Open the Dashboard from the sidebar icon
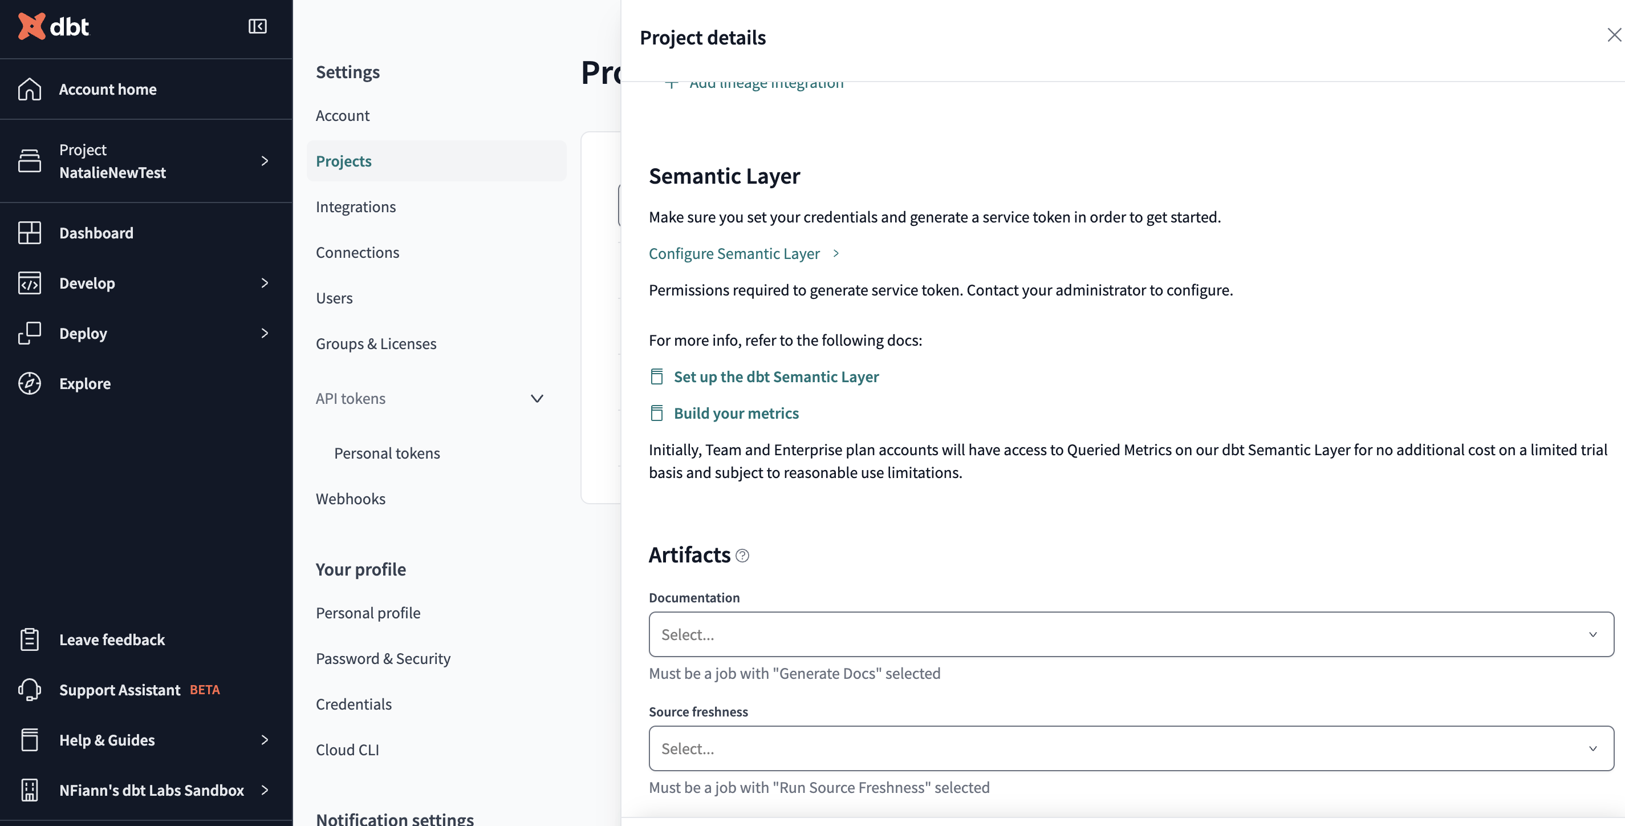 (x=29, y=232)
